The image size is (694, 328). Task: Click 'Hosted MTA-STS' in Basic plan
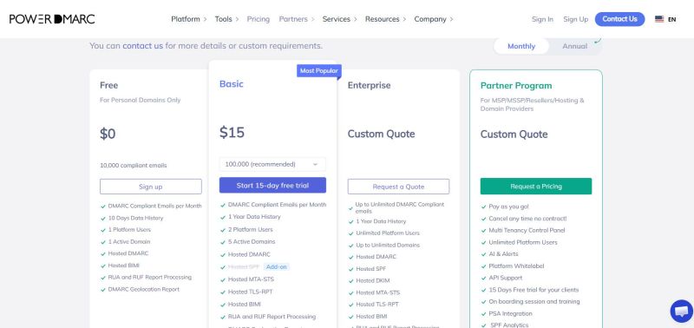pyautogui.click(x=251, y=279)
